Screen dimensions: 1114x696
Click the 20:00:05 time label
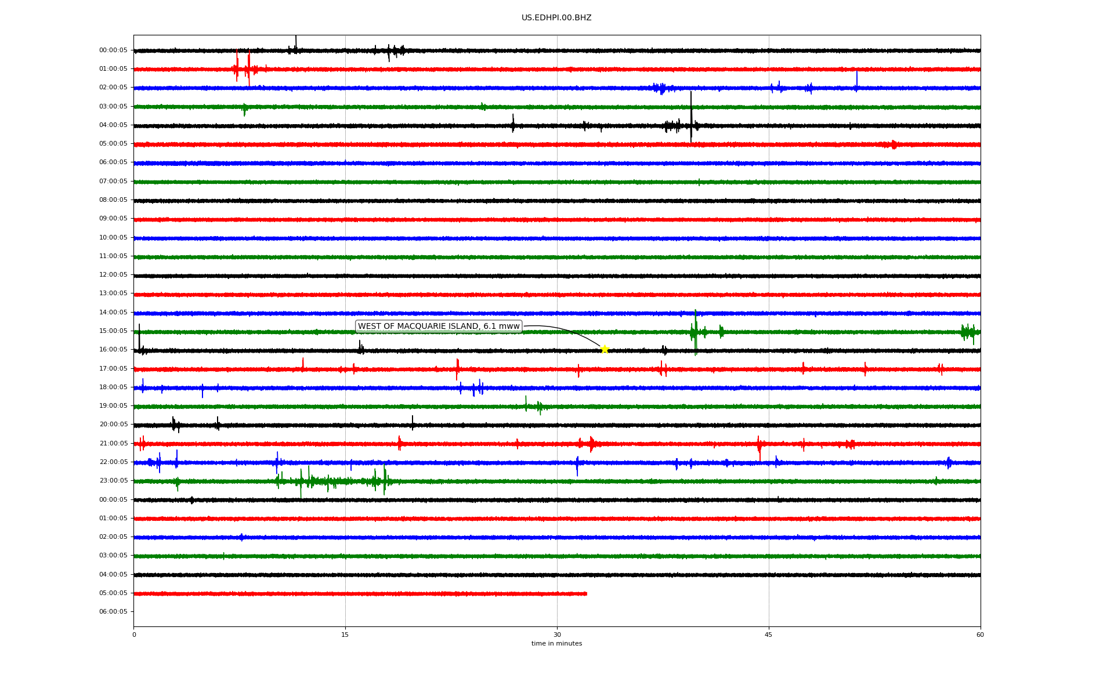coord(113,425)
